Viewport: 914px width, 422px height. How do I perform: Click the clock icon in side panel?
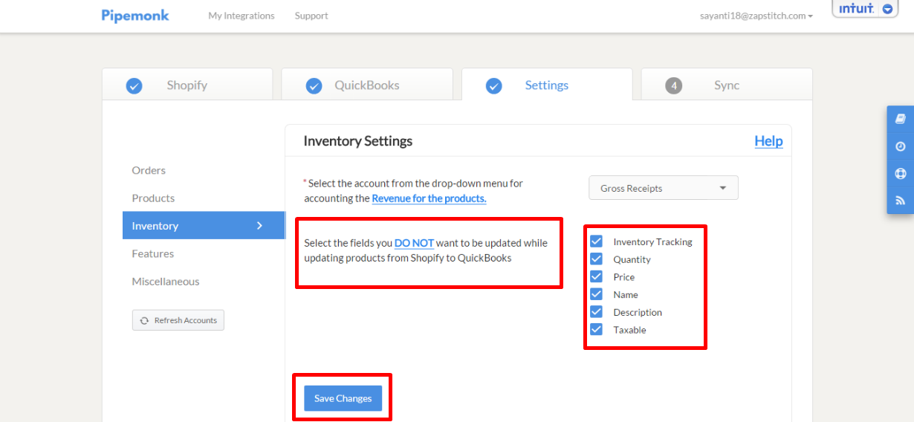[901, 146]
